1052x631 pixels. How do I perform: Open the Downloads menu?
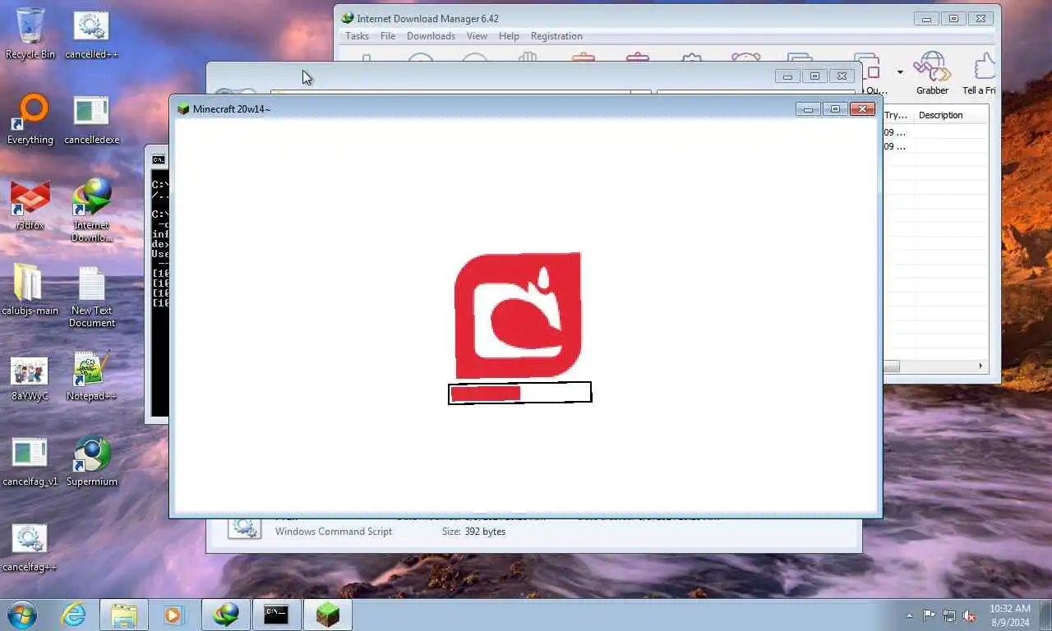pyautogui.click(x=431, y=36)
